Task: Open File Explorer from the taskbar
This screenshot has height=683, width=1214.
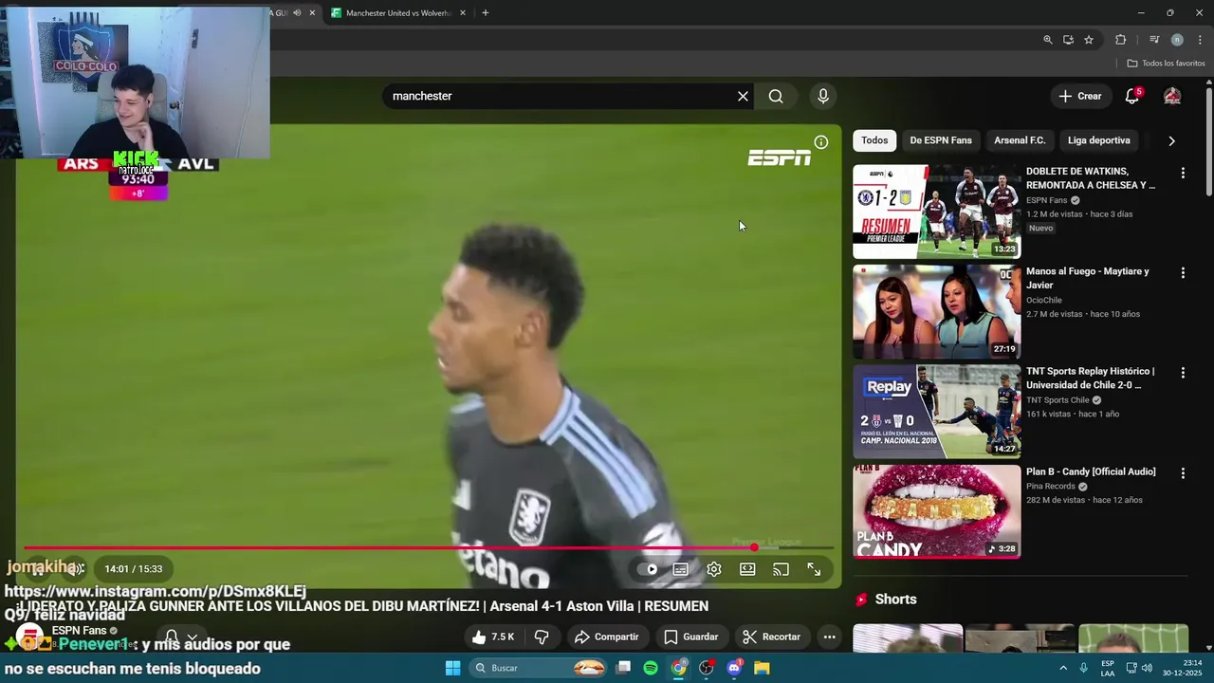Action: (x=762, y=668)
